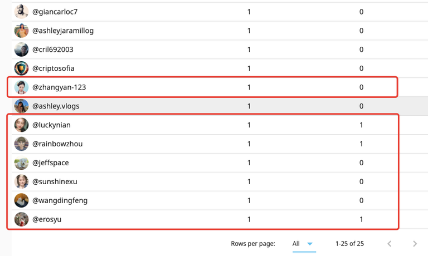Click the @giancarloc7 profile avatar
This screenshot has width=428, height=256.
click(x=21, y=12)
